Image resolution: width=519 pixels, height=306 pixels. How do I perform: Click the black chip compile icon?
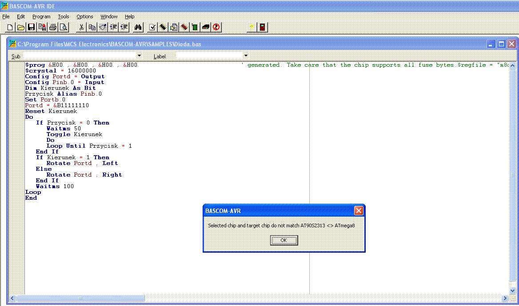click(x=163, y=27)
